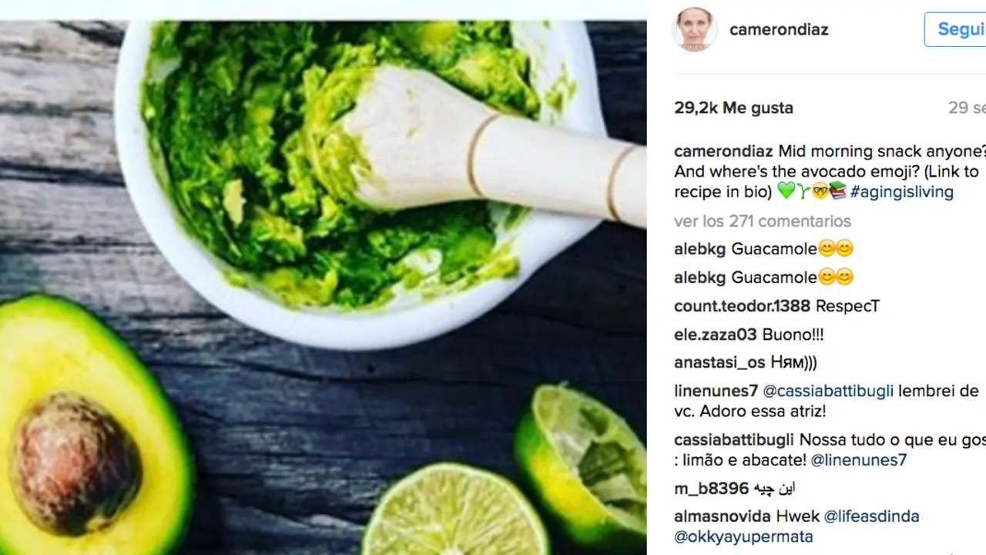Click the @okkyayupermata mention
The width and height of the screenshot is (986, 555).
(743, 536)
